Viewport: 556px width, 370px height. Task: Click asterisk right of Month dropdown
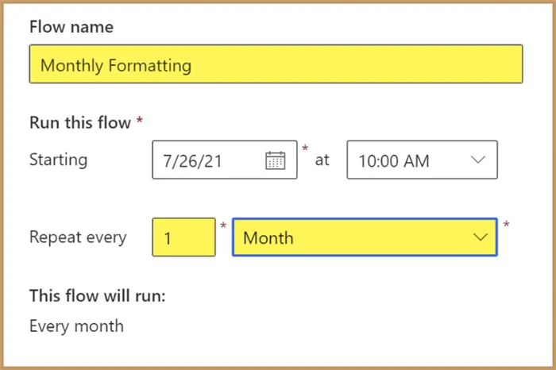[x=506, y=225]
